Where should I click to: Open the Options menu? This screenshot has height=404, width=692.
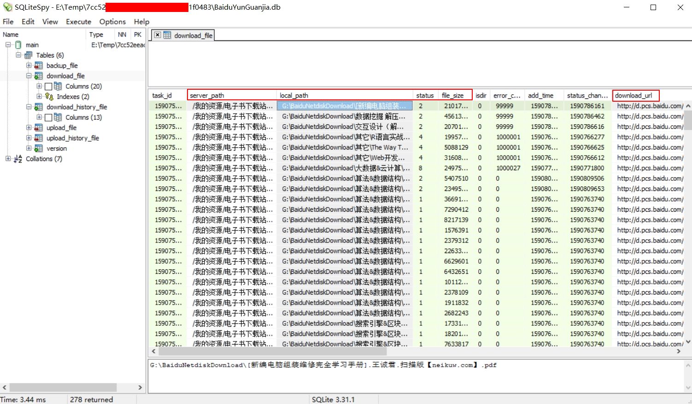point(112,22)
